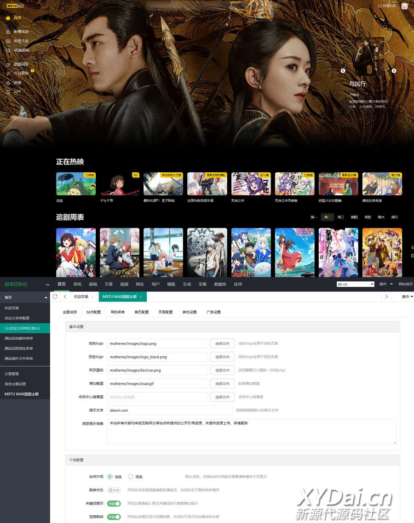Open the watch history clock icon
Image resolution: width=414 pixels, height=523 pixels.
pyautogui.click(x=379, y=6)
